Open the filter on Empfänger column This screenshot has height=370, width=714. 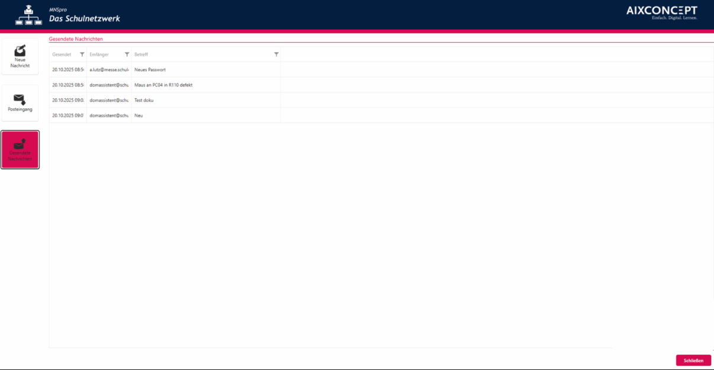tap(127, 54)
